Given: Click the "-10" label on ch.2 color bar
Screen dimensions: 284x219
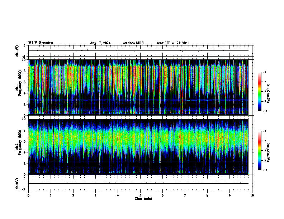Looking at the screenshot, I should click(x=265, y=170).
